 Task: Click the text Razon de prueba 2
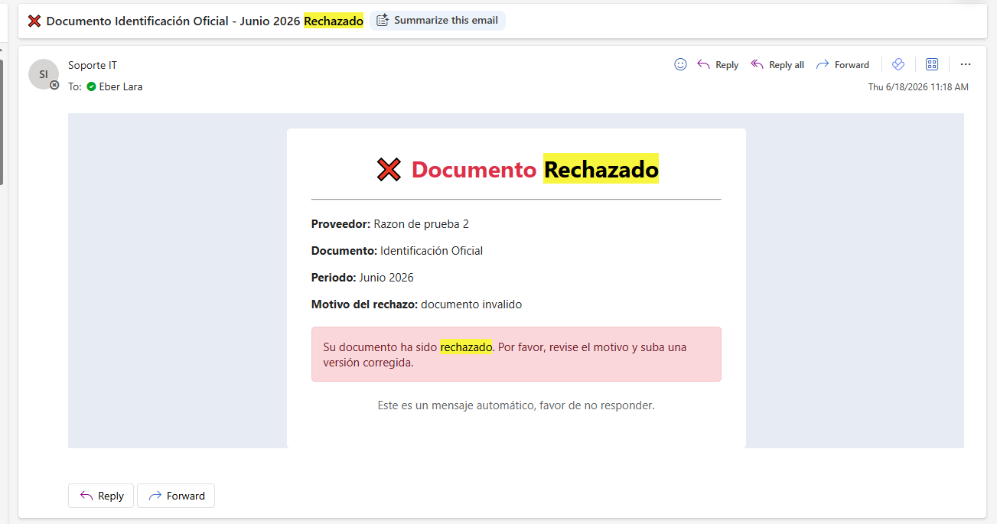[421, 224]
